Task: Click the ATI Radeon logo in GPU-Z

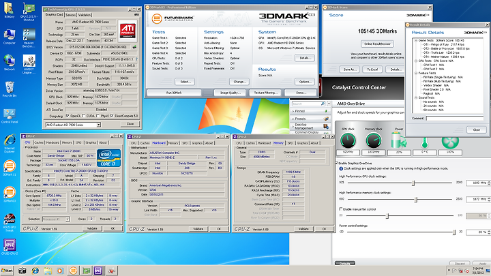Action: (x=128, y=31)
